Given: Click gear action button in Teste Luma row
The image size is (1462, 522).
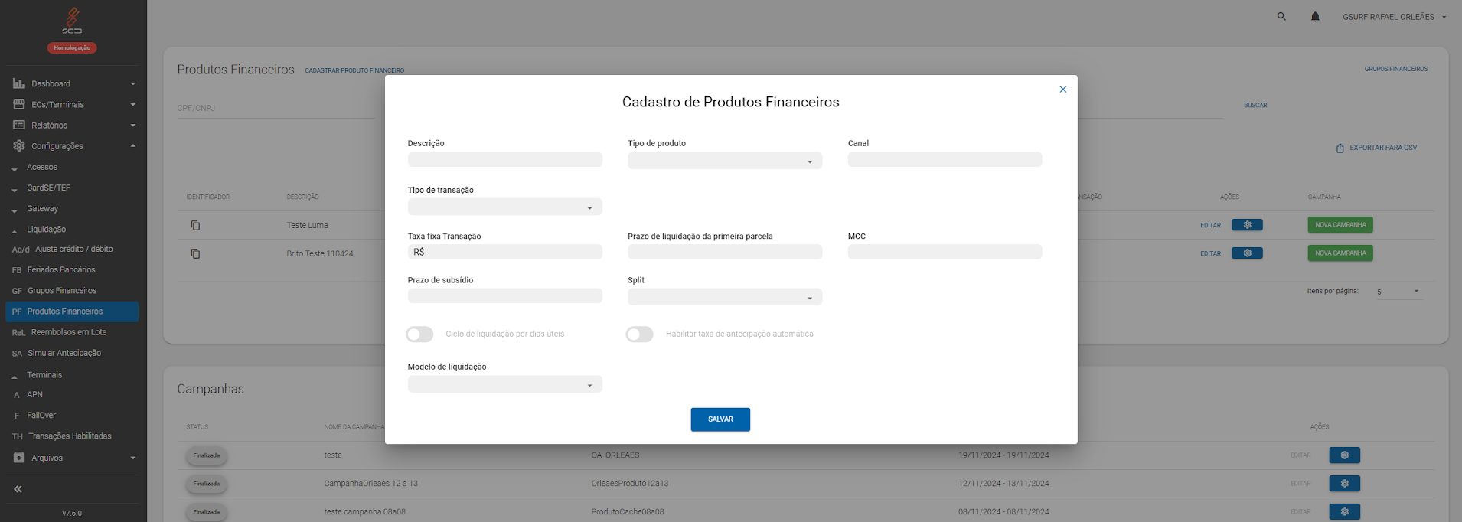Looking at the screenshot, I should coord(1247,225).
